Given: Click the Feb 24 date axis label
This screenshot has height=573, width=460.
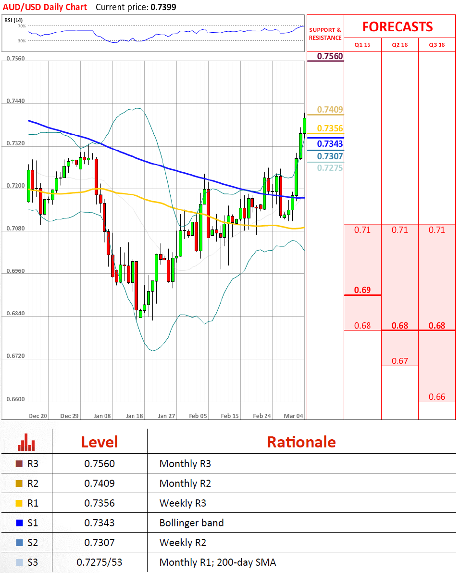Looking at the screenshot, I should click(262, 416).
